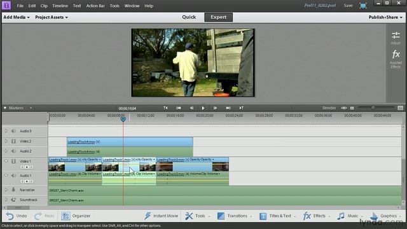
Task: Go to next edit point
Action: 241,108
